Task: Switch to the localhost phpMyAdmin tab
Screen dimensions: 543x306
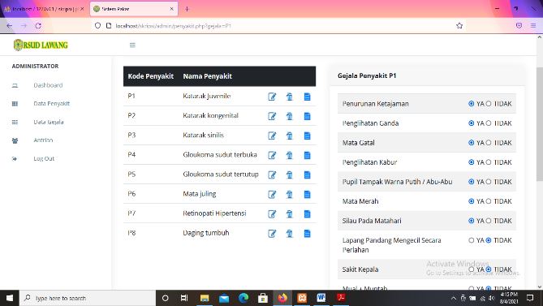Action: 43,9
